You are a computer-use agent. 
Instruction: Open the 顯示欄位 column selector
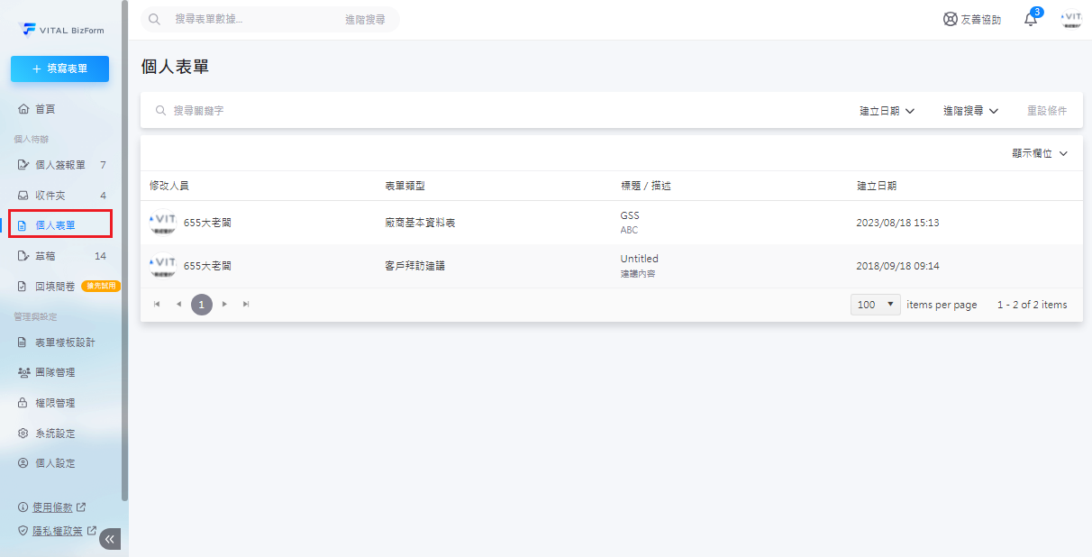1039,154
